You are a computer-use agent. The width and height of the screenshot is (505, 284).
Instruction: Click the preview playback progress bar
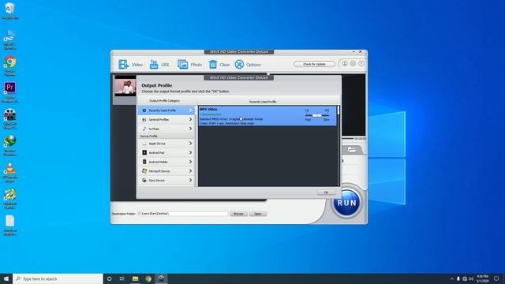pyautogui.click(x=348, y=138)
